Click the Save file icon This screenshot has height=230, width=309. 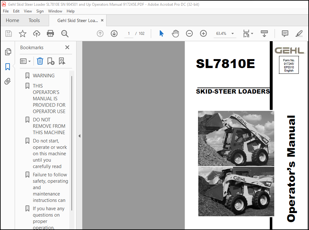[x=9, y=34]
